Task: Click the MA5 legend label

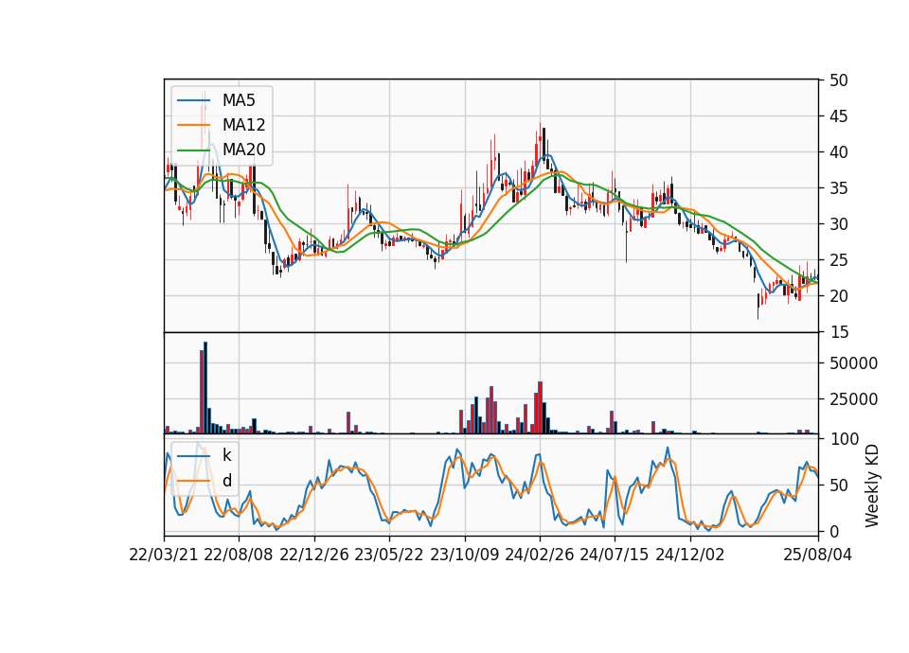Action: click(x=239, y=100)
